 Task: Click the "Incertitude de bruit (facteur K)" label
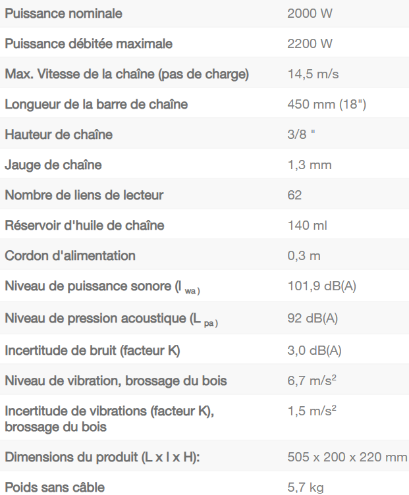point(92,351)
